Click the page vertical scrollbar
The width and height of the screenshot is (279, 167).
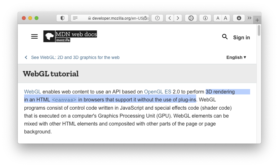[x=259, y=30]
